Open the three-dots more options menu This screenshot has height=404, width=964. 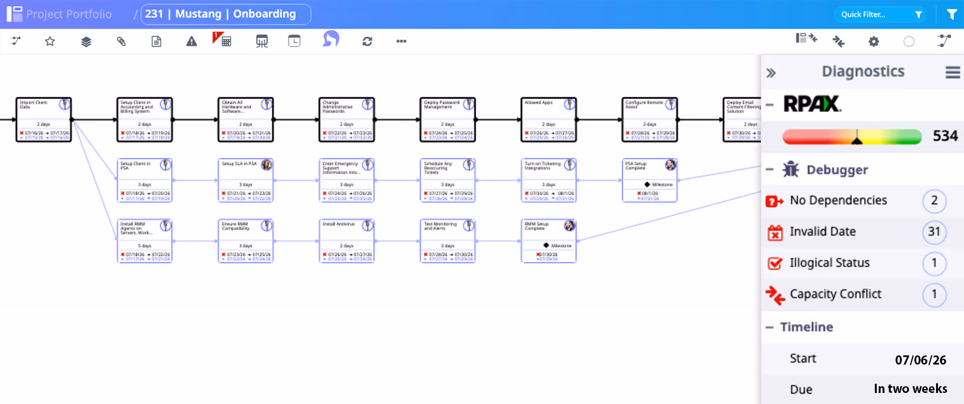pyautogui.click(x=402, y=41)
